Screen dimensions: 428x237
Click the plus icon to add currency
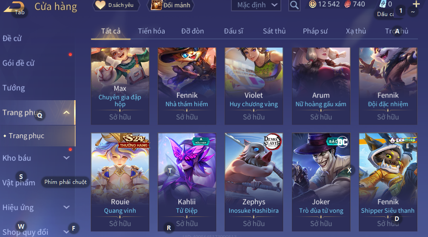(416, 4)
